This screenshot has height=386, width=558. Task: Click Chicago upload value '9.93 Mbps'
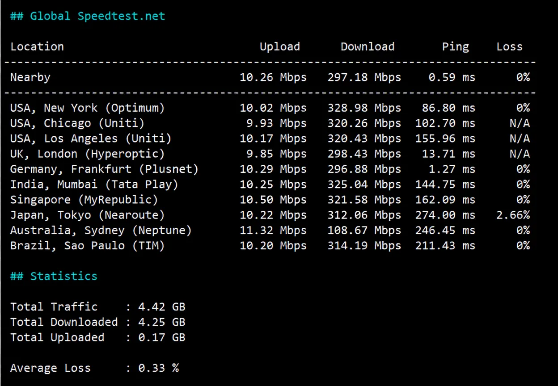pos(277,123)
